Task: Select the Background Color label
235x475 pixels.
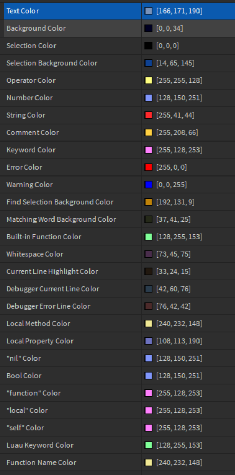Action: click(36, 28)
